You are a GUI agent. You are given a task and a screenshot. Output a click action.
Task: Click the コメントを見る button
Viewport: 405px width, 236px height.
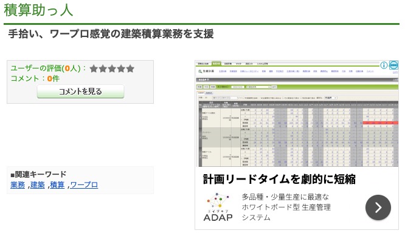(80, 92)
